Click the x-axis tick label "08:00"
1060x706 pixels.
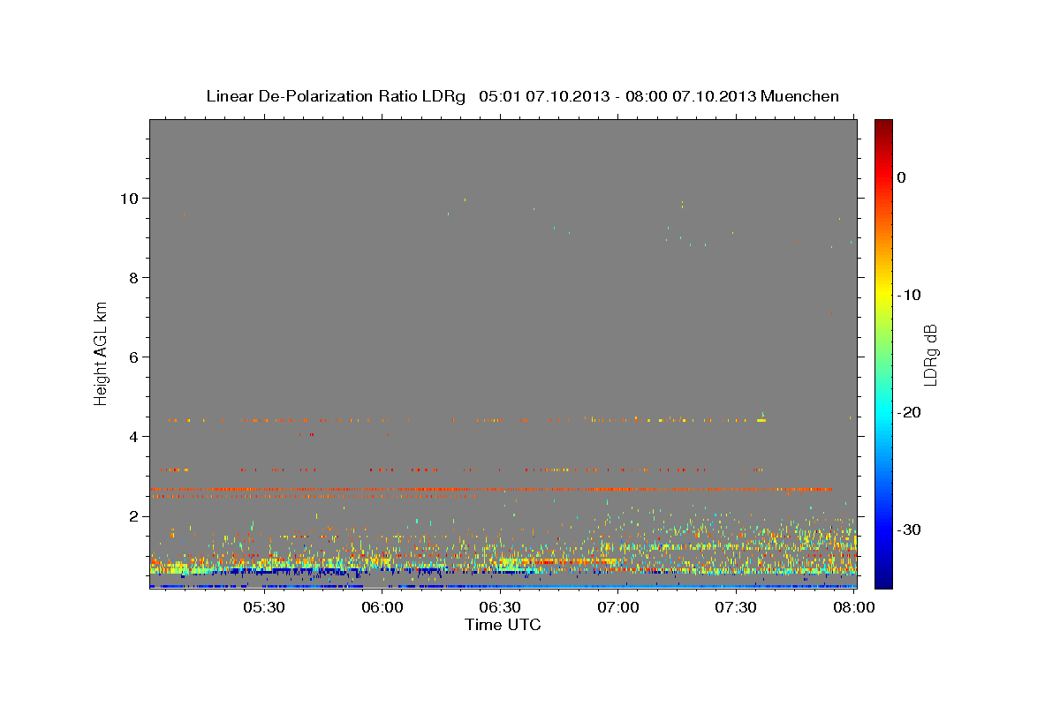854,607
